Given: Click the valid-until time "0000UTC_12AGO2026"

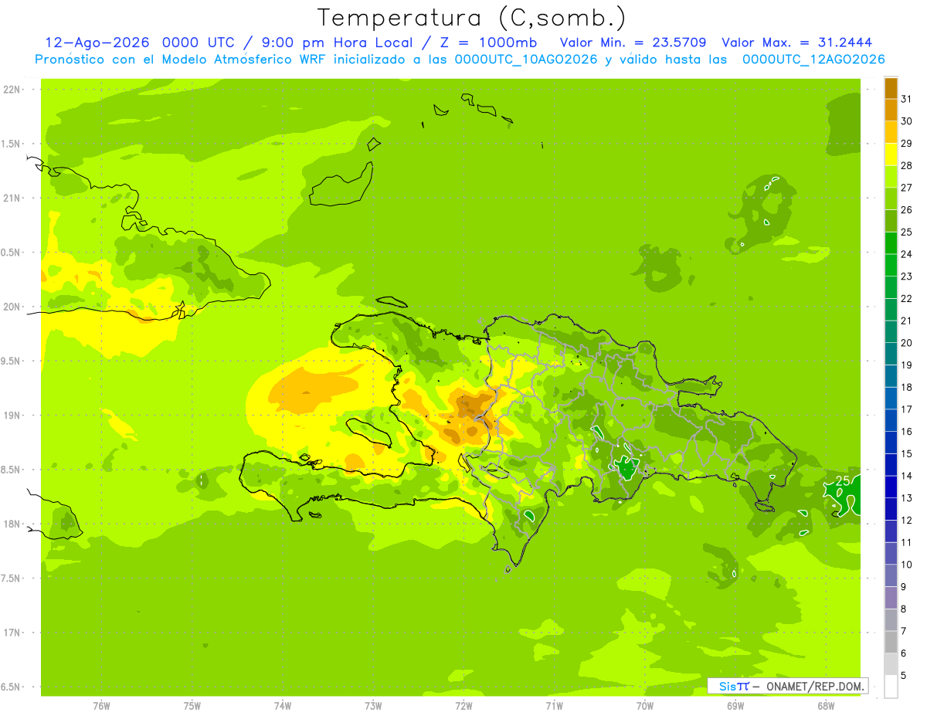Looking at the screenshot, I should pos(813,59).
